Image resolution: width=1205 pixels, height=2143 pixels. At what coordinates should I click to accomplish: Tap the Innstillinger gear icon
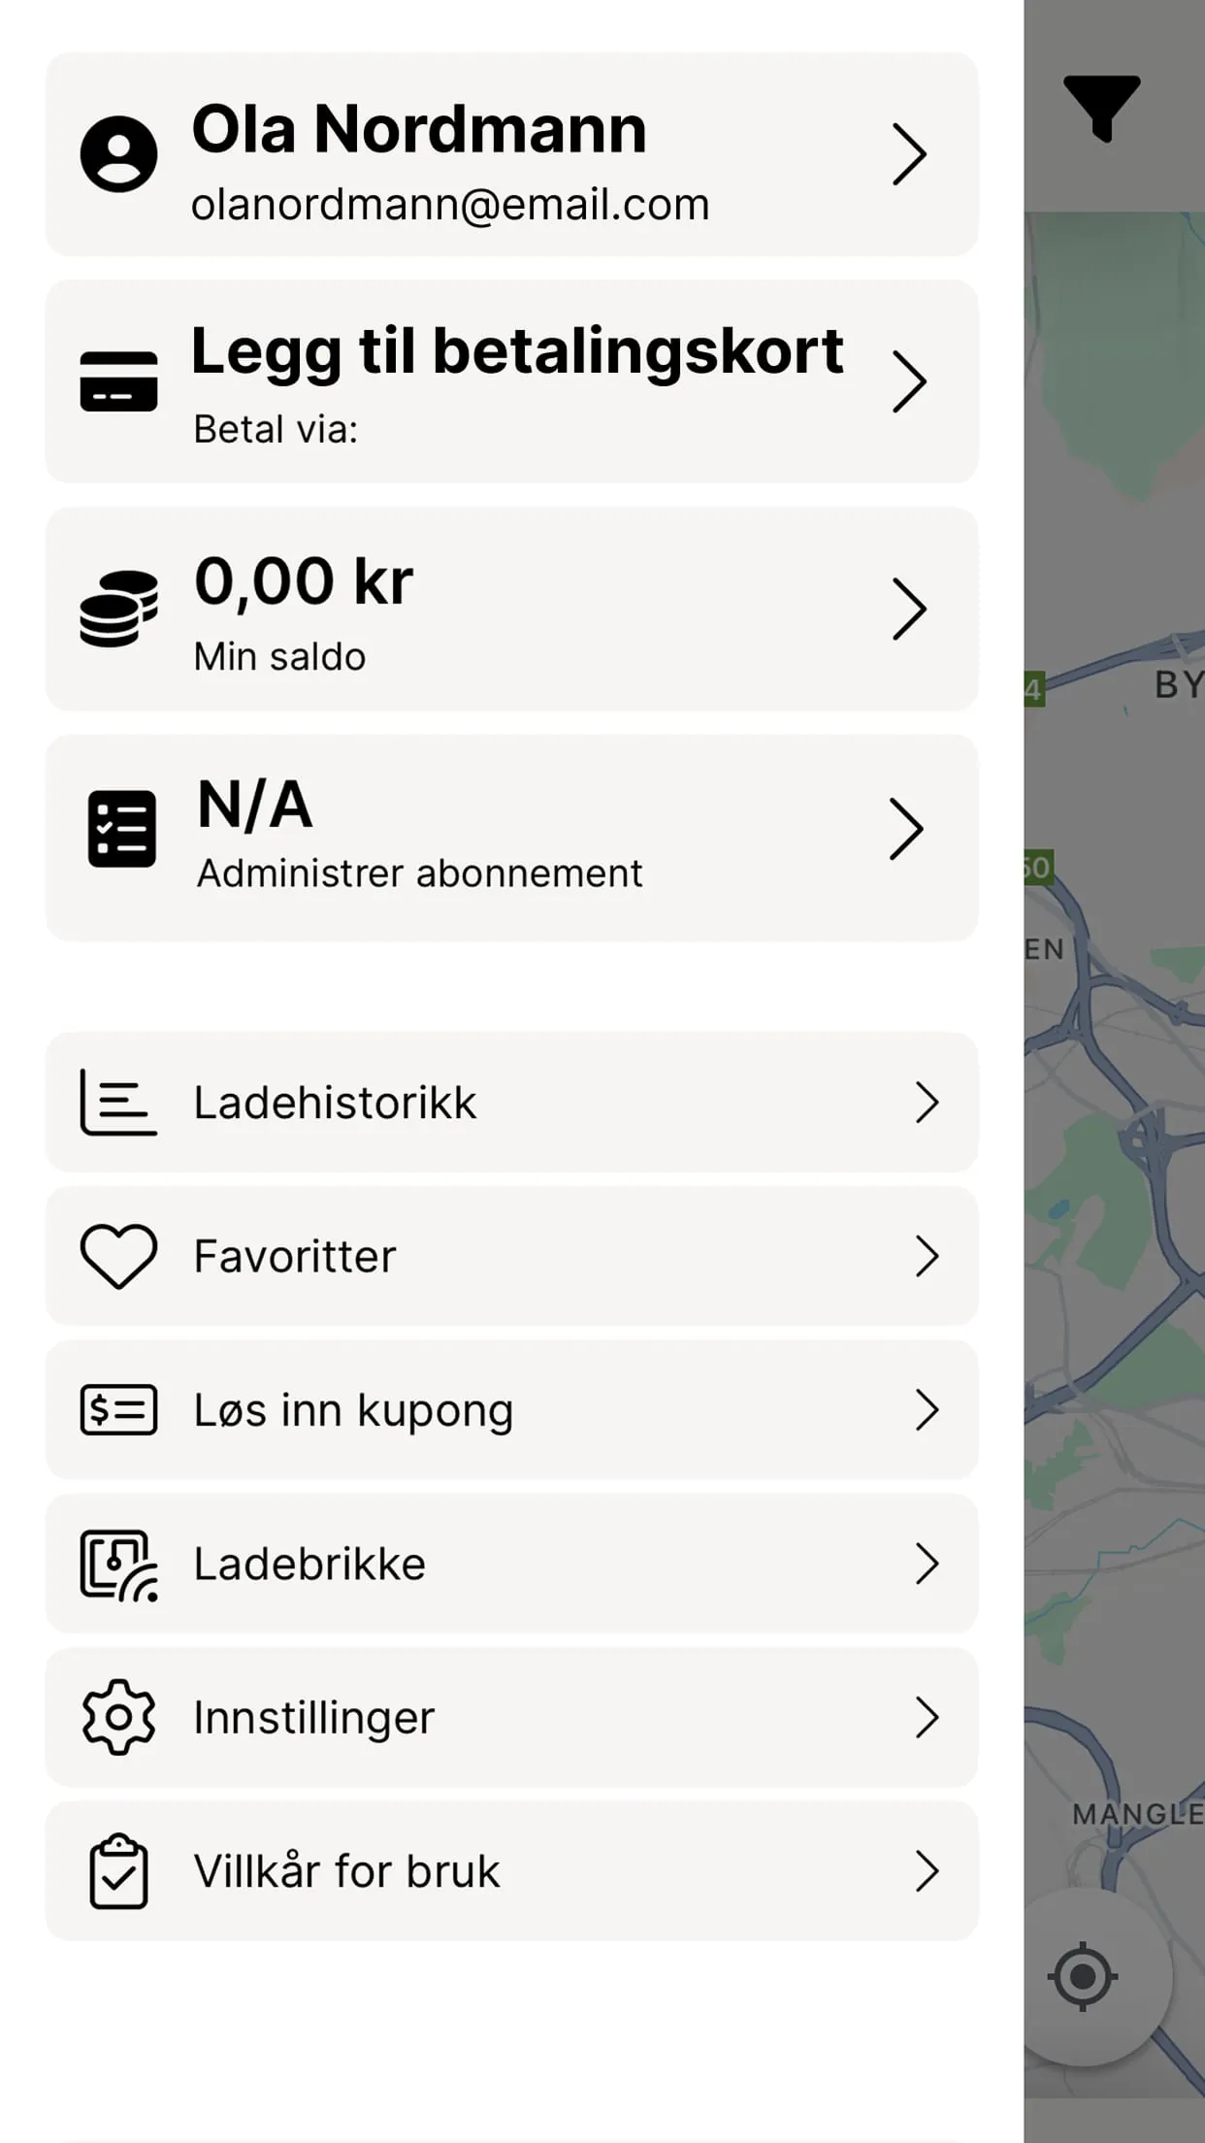pyautogui.click(x=118, y=1717)
